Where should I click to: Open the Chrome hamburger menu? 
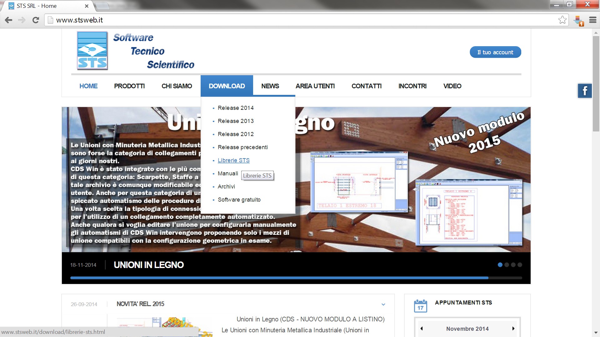click(593, 20)
